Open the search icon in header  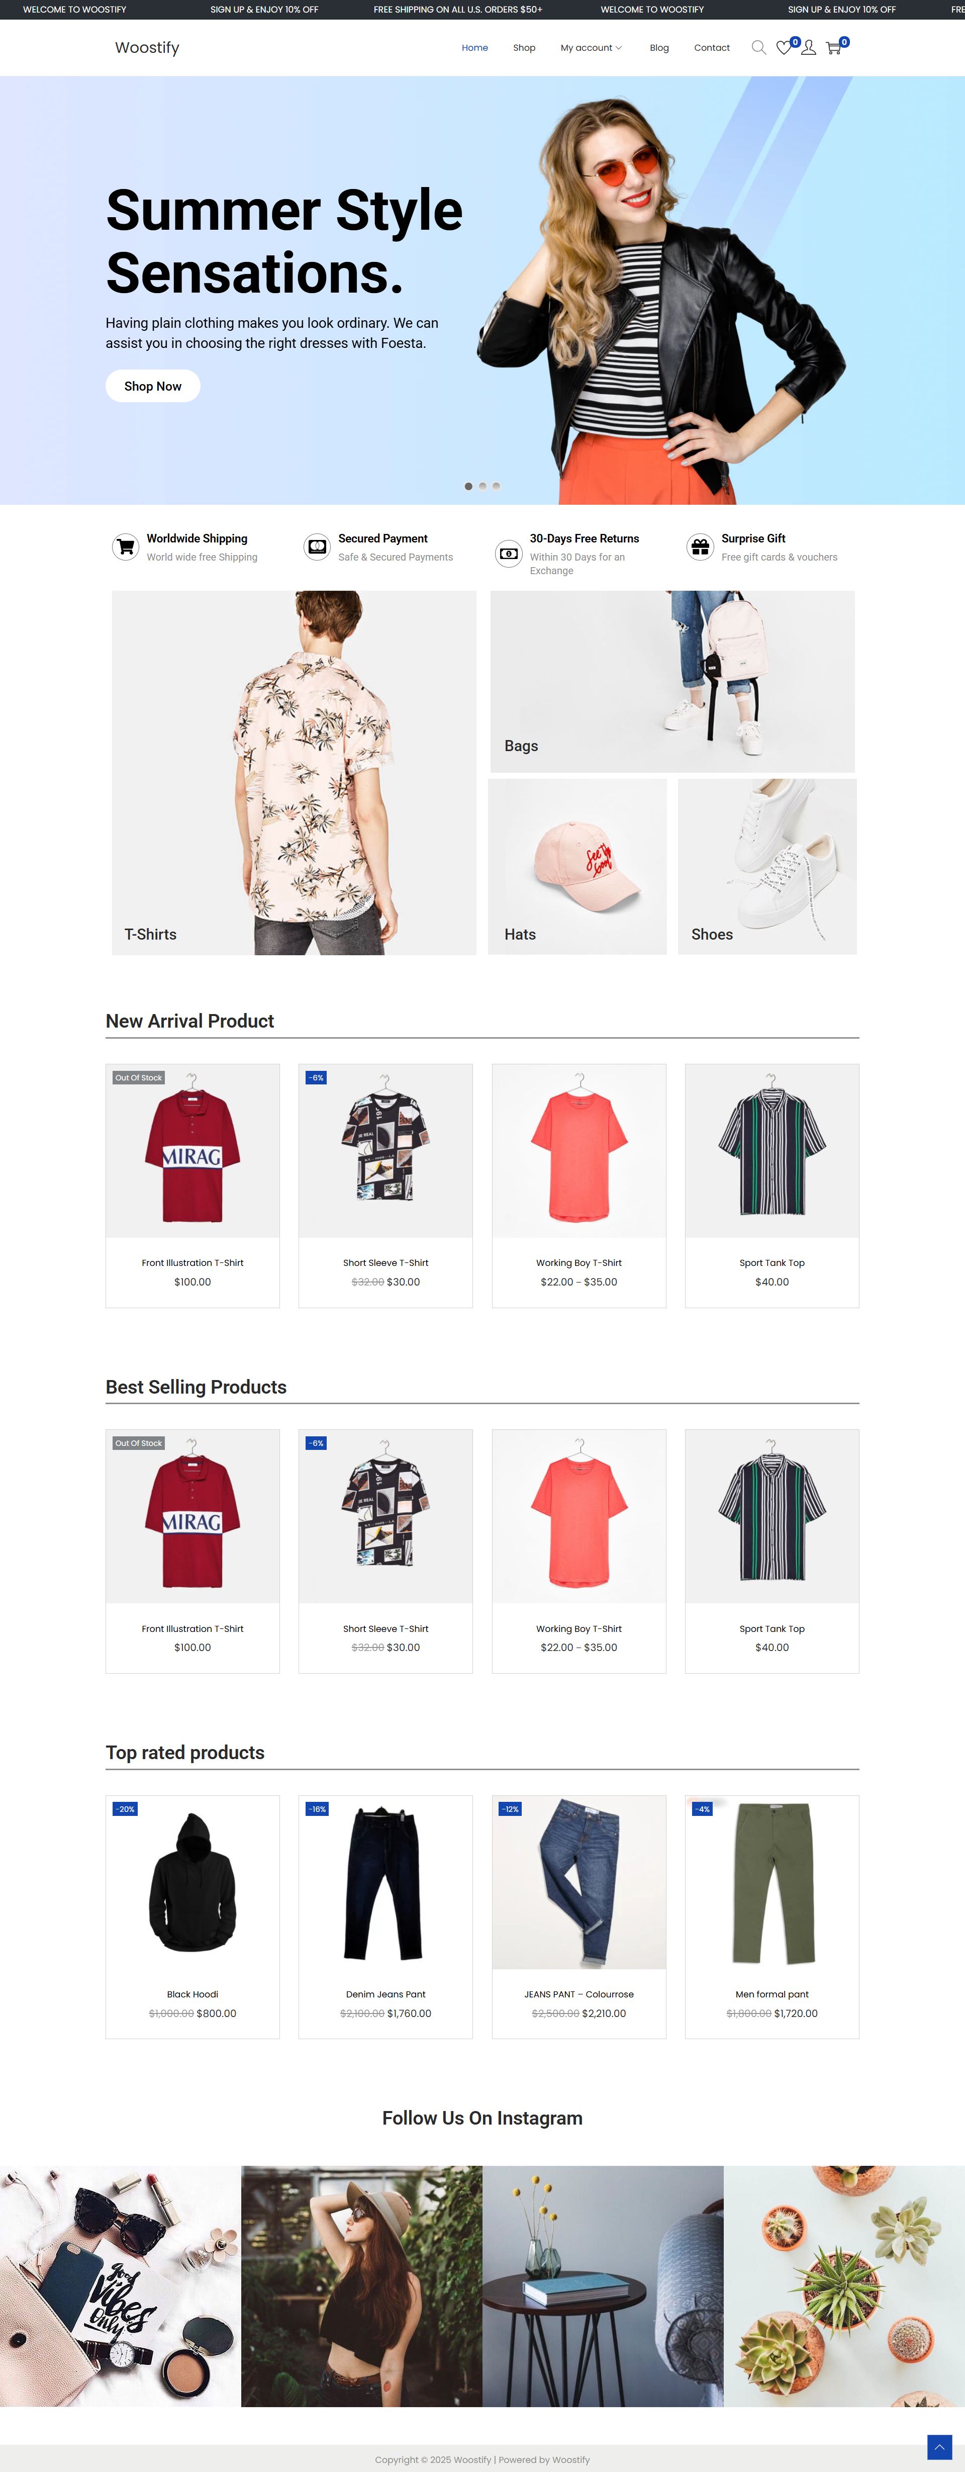point(759,48)
